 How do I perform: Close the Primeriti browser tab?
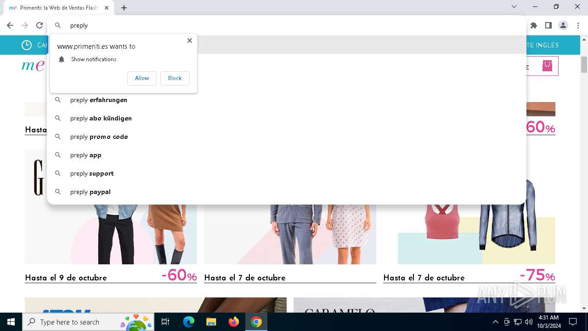(x=107, y=7)
